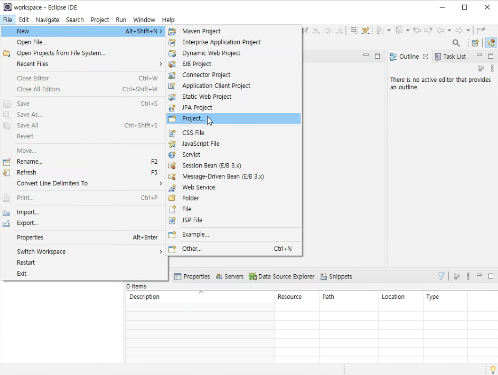Select Servlet from the submenu
Image resolution: width=498 pixels, height=375 pixels.
point(233,154)
